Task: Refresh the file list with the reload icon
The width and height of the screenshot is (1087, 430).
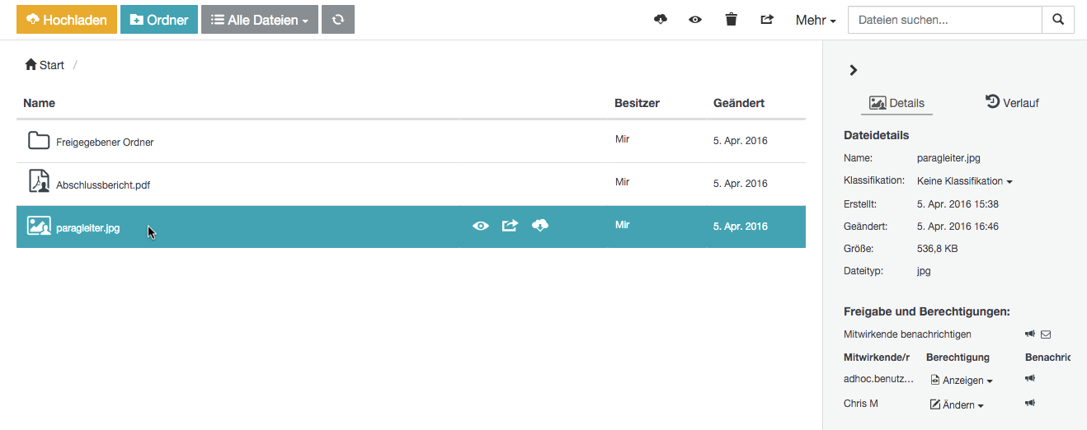Action: click(338, 20)
